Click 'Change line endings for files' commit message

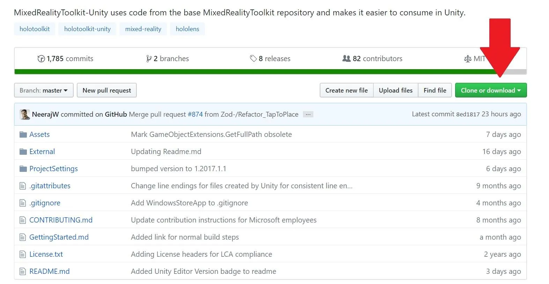(242, 186)
